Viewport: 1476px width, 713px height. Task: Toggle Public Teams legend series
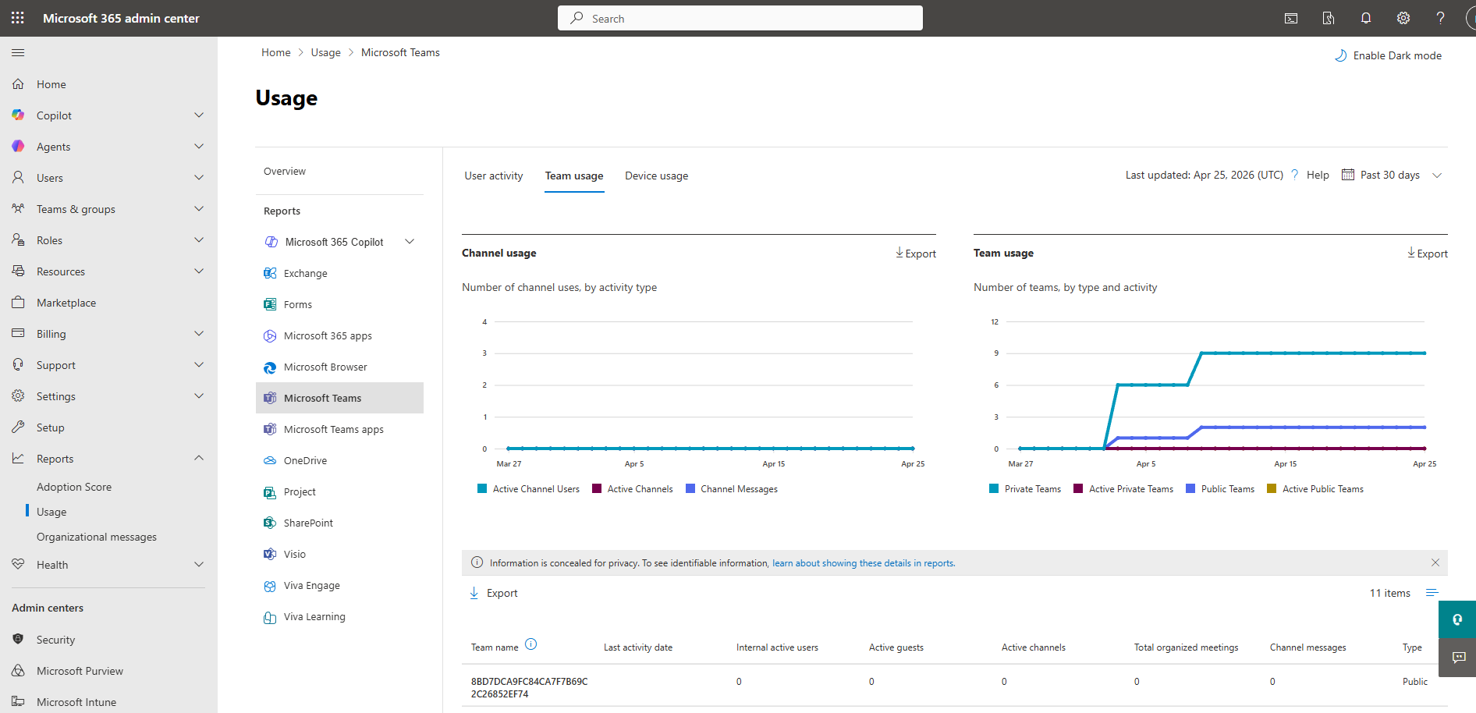[x=1220, y=489]
